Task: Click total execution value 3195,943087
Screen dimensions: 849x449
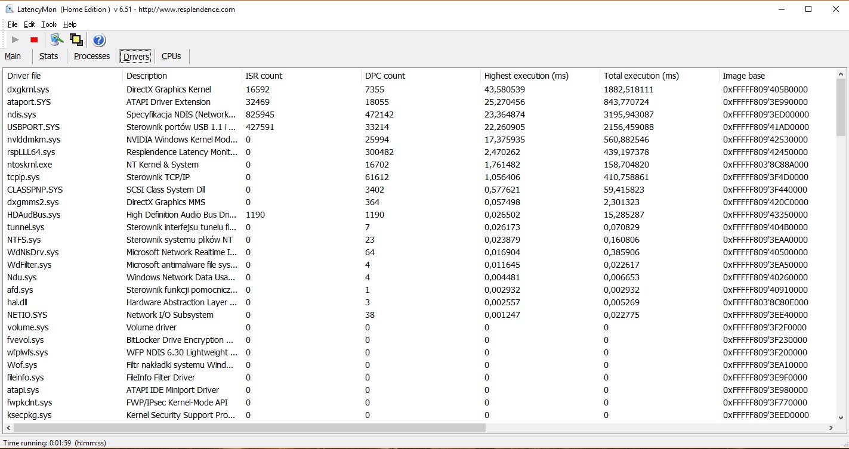Action: [629, 114]
